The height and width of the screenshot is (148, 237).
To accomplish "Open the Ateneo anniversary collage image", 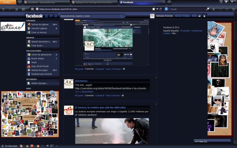I will (x=30, y=114).
